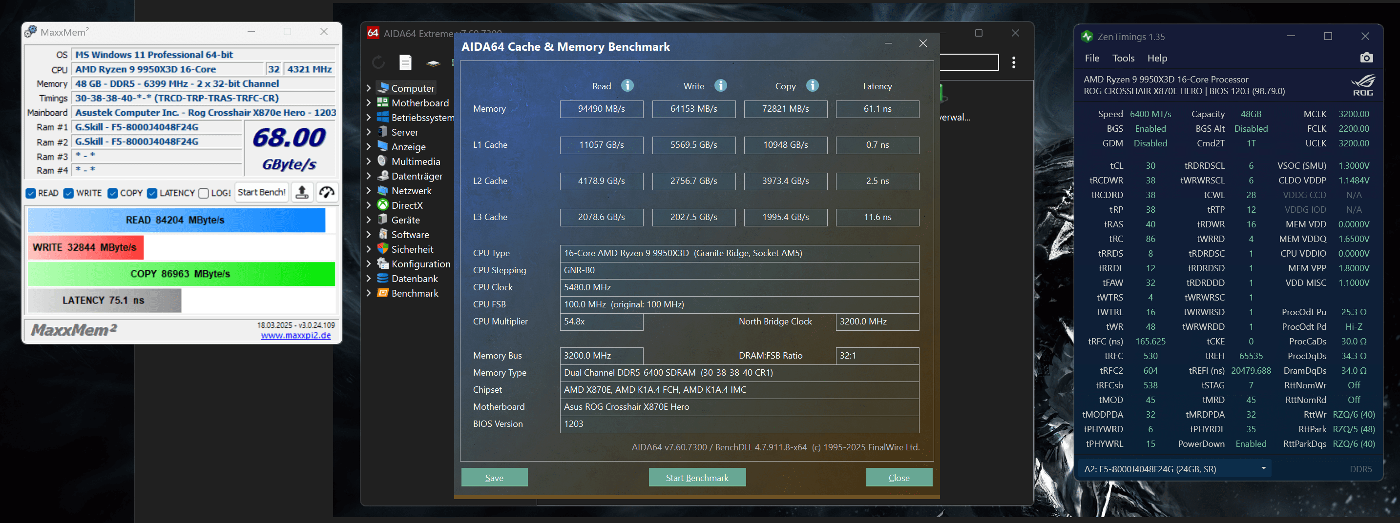Uncheck the COPY checkbox in MaxxMem

click(x=112, y=193)
